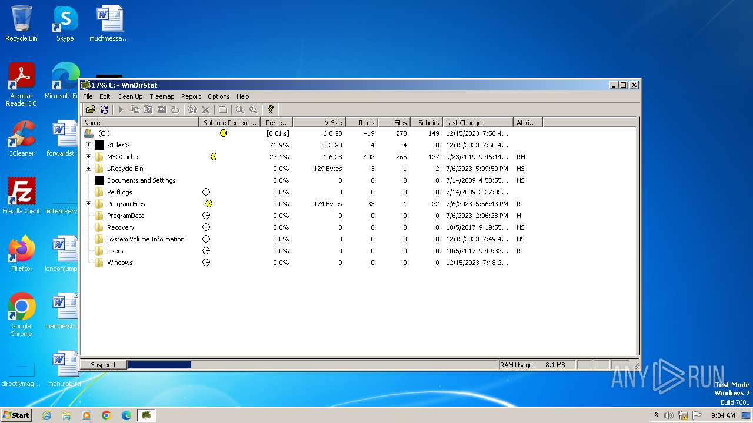The width and height of the screenshot is (753, 423).
Task: Click the Windows Explorer taskbar icon
Action: pos(66,415)
